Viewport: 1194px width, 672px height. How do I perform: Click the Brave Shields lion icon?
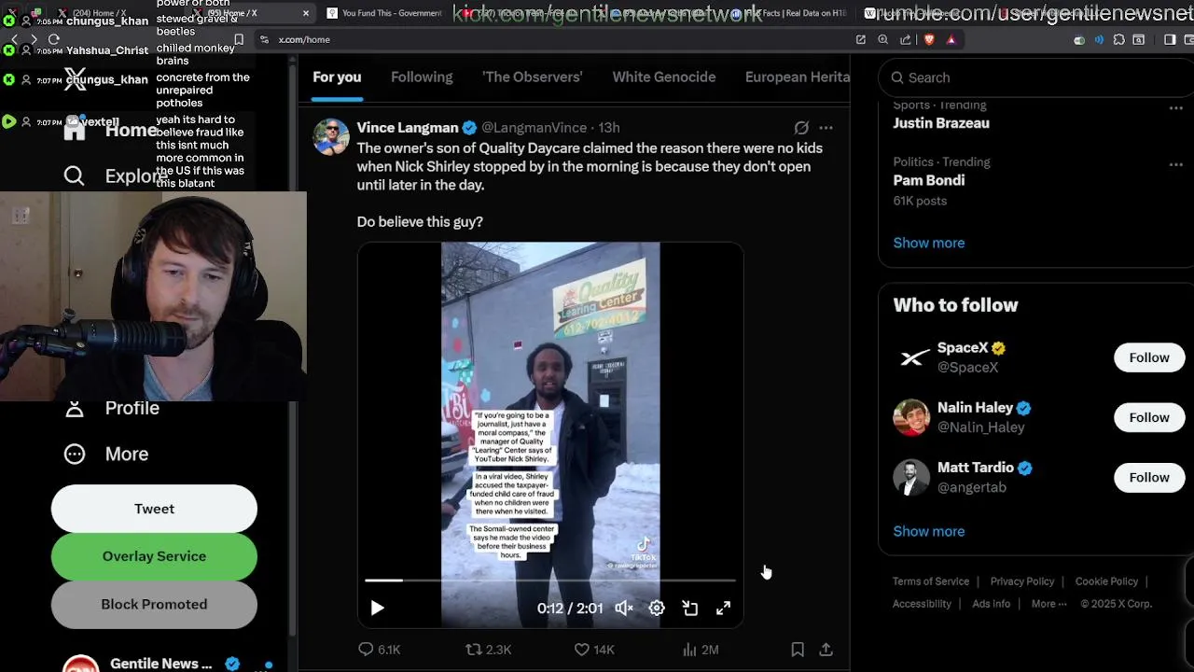(929, 39)
